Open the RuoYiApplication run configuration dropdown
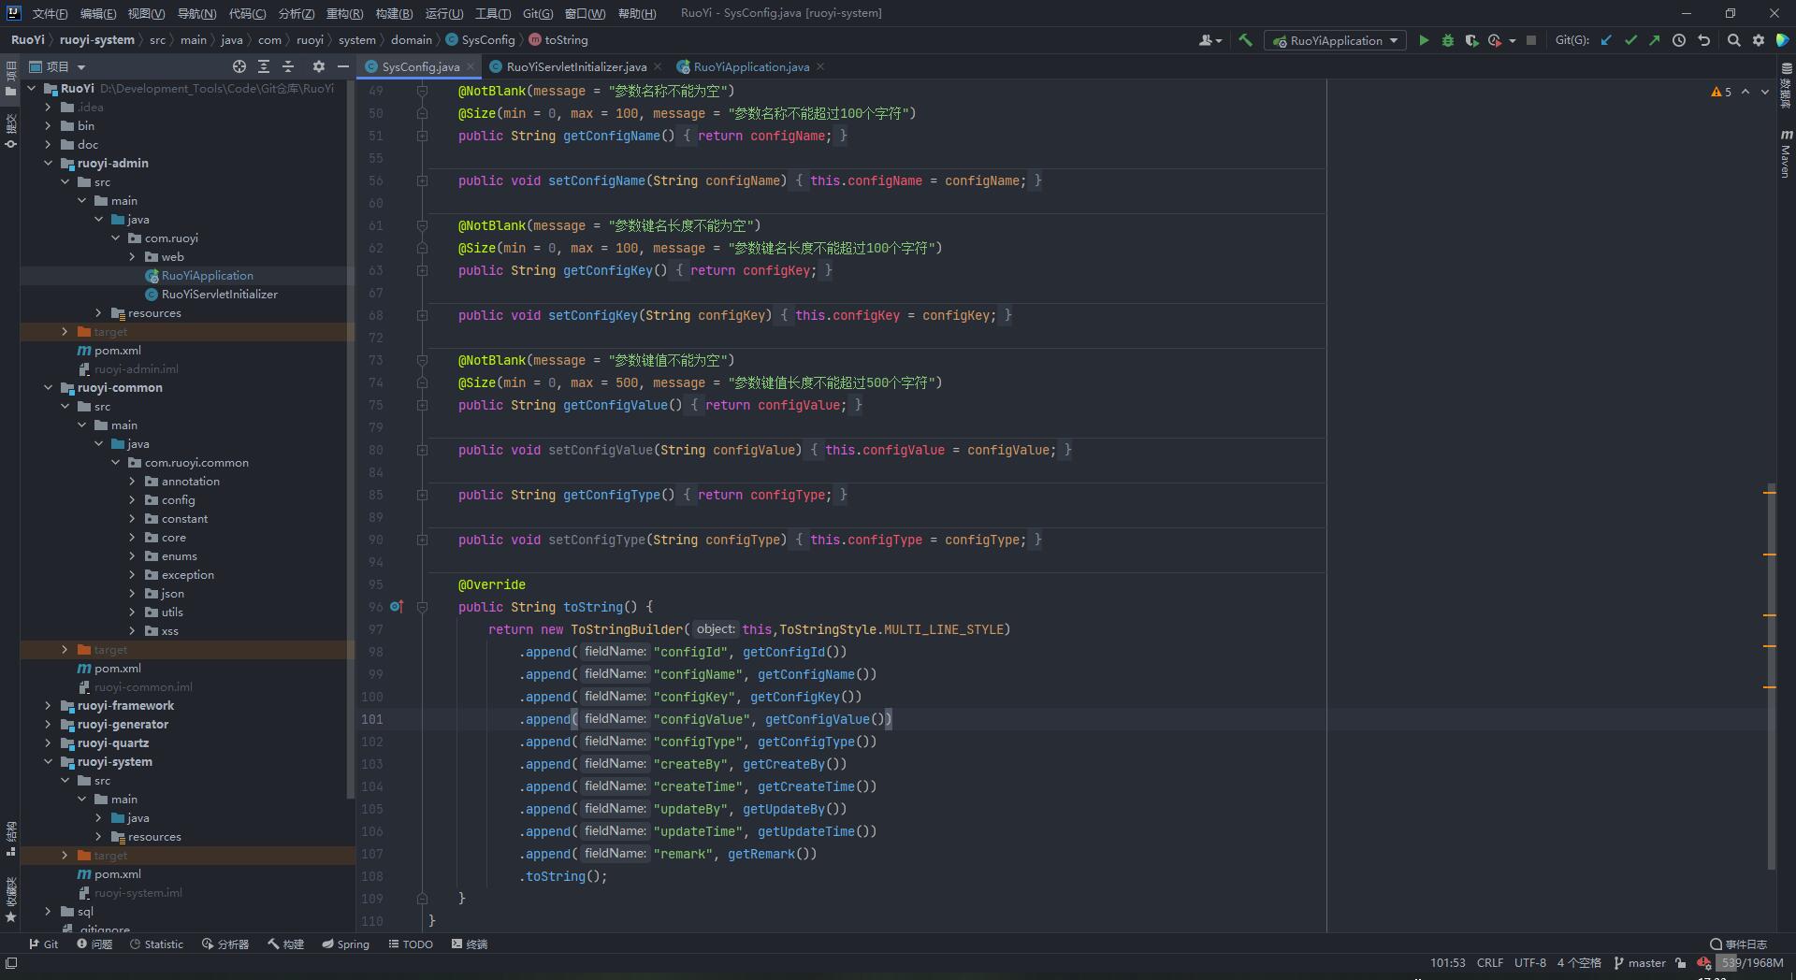1796x980 pixels. [x=1335, y=40]
